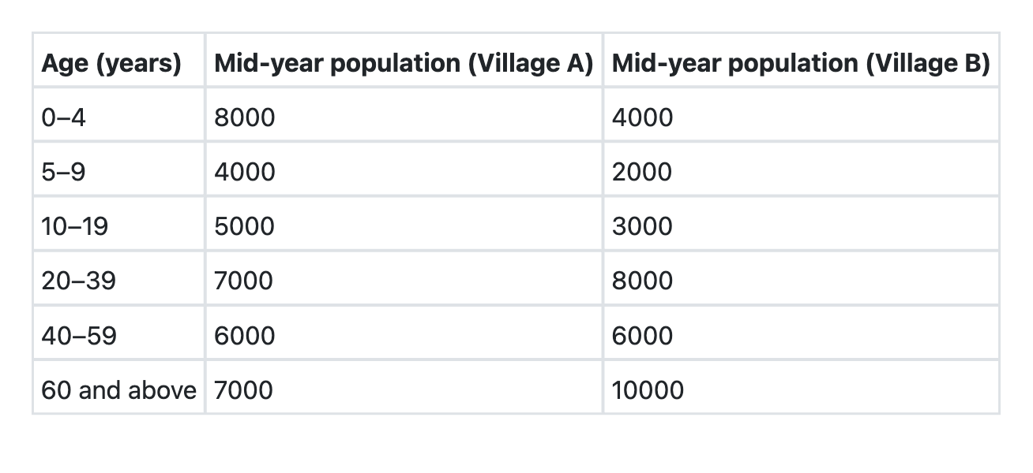The height and width of the screenshot is (473, 1033).
Task: Click Village A population for ages 5–9
Action: tap(245, 172)
